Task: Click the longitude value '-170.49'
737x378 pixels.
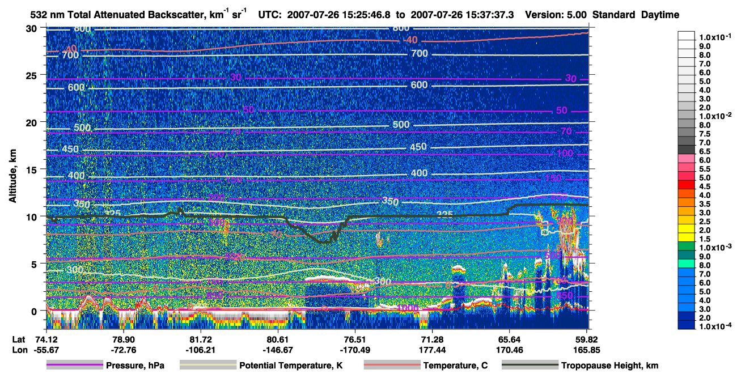Action: point(354,350)
